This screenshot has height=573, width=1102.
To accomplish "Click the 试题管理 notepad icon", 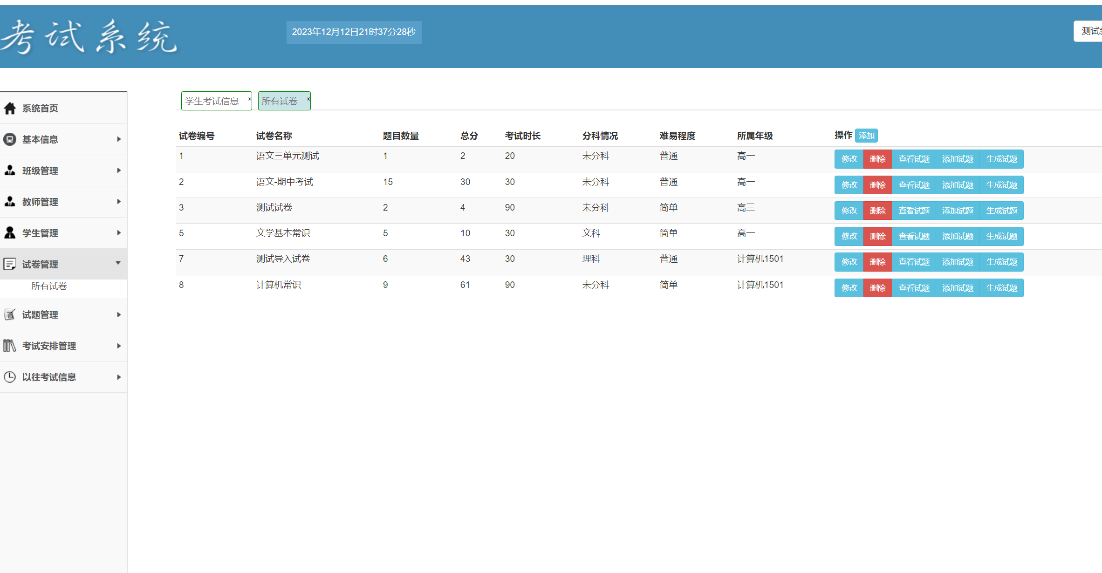I will coord(10,314).
